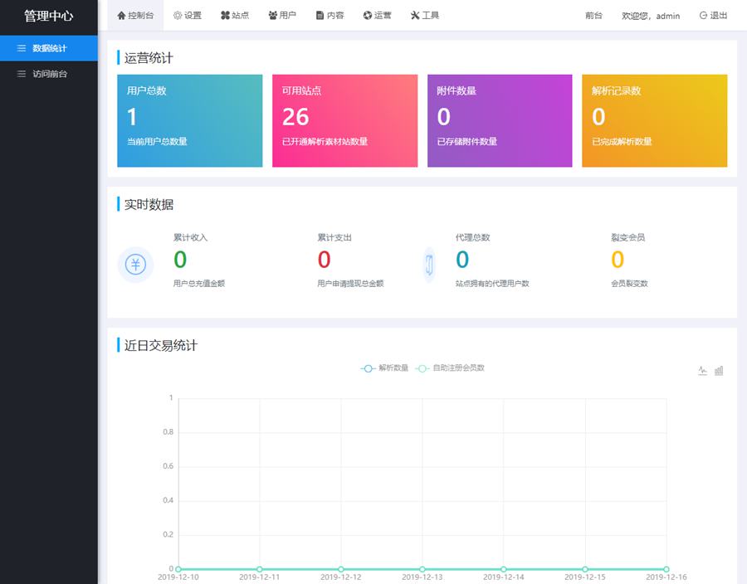The height and width of the screenshot is (584, 747).
Task: Open the 运营 operations menu
Action: [x=377, y=15]
